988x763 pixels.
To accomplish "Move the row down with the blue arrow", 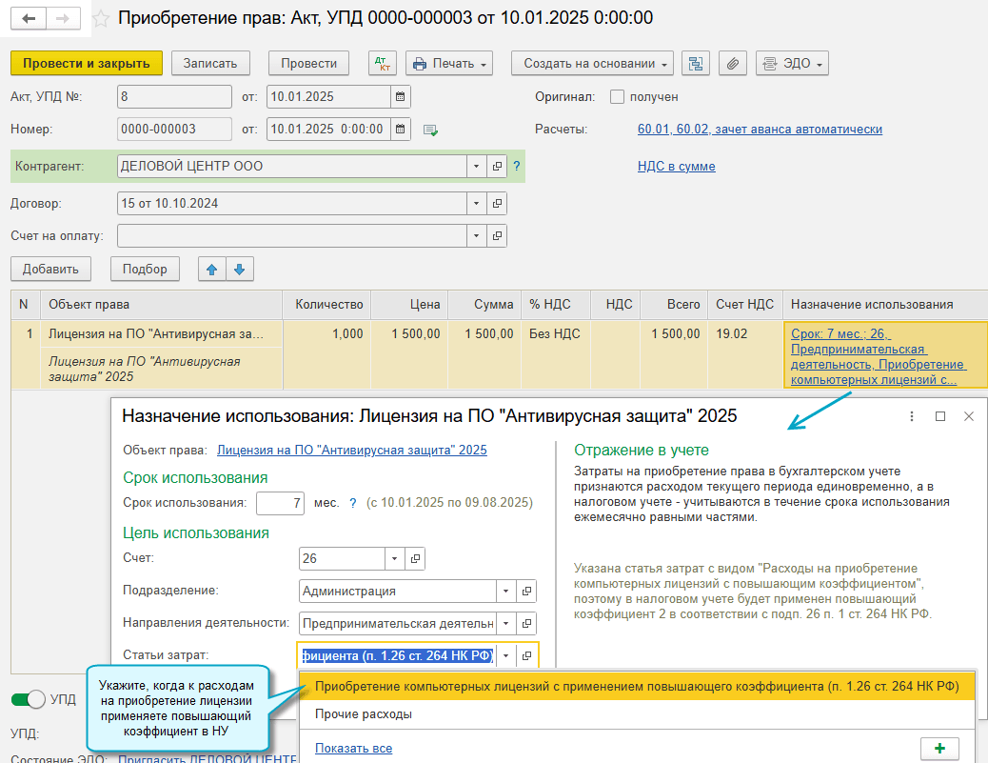I will pyautogui.click(x=240, y=270).
